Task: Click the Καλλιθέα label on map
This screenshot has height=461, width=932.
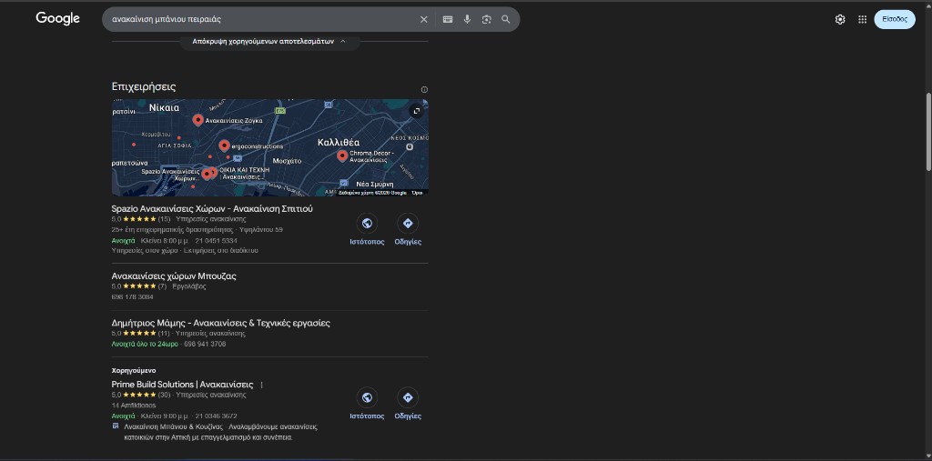Action: click(x=339, y=143)
